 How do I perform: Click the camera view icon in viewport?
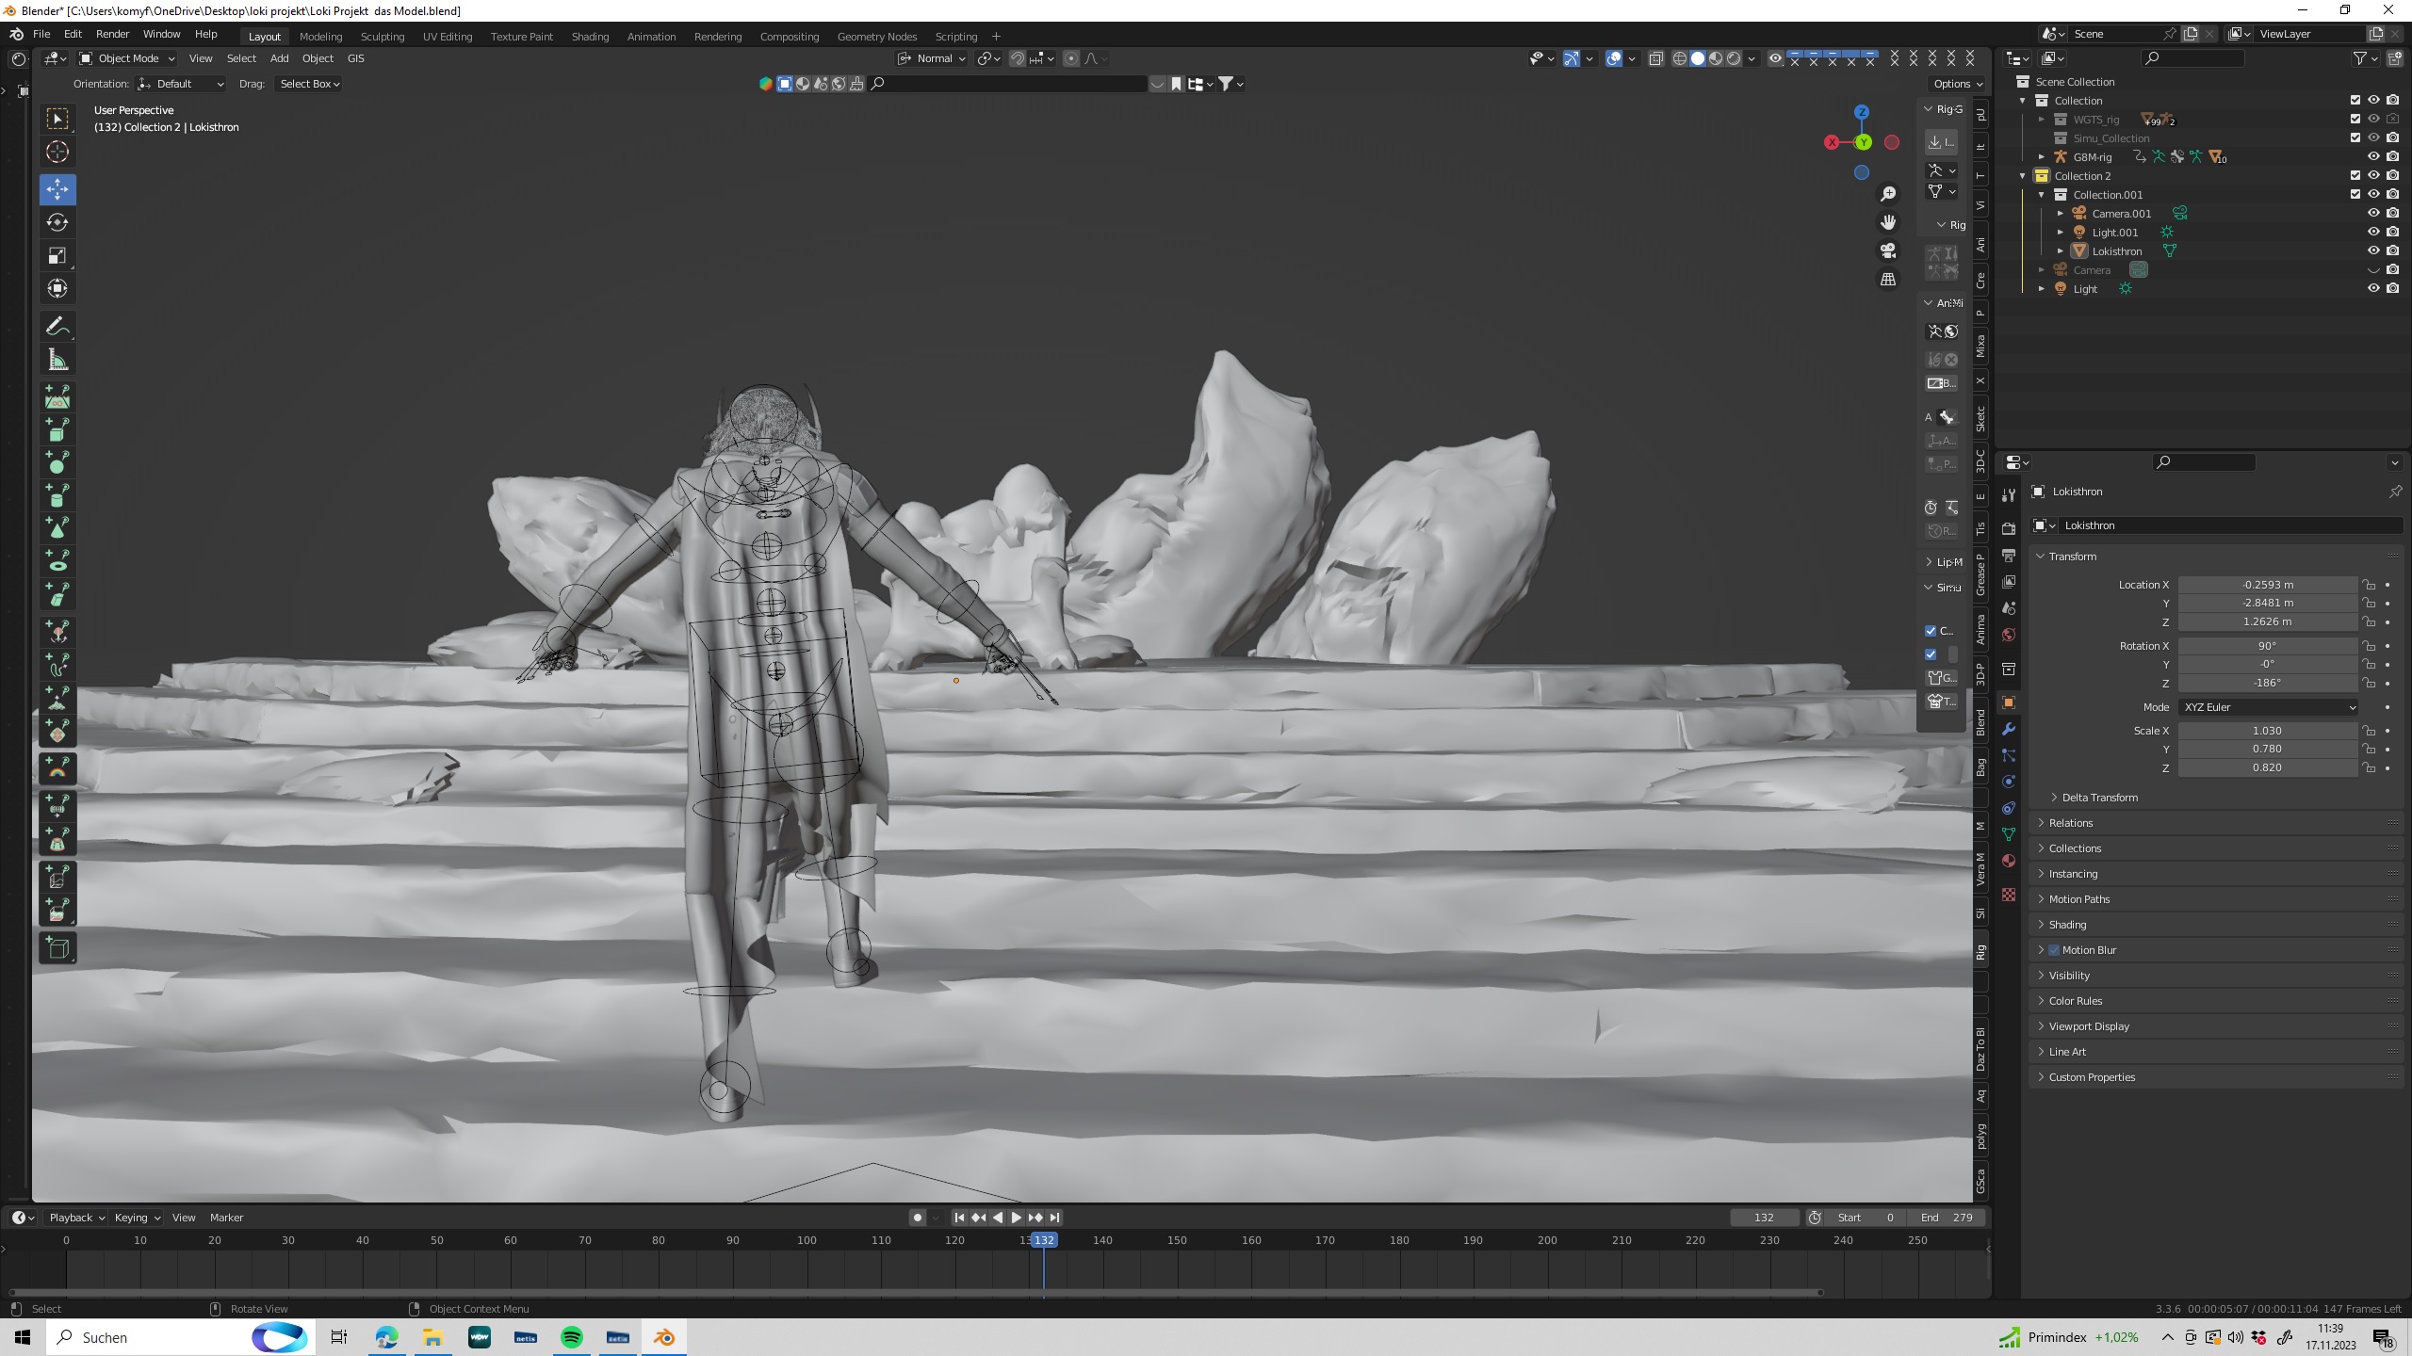coord(1888,250)
